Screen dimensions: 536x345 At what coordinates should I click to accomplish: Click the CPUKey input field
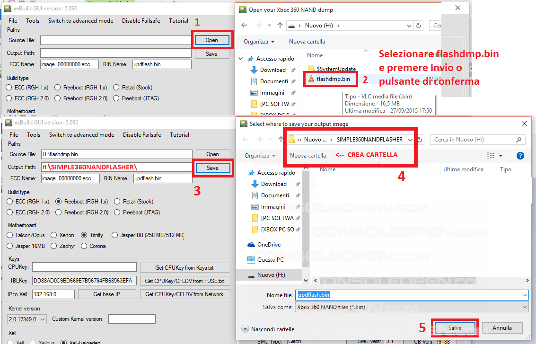click(84, 267)
